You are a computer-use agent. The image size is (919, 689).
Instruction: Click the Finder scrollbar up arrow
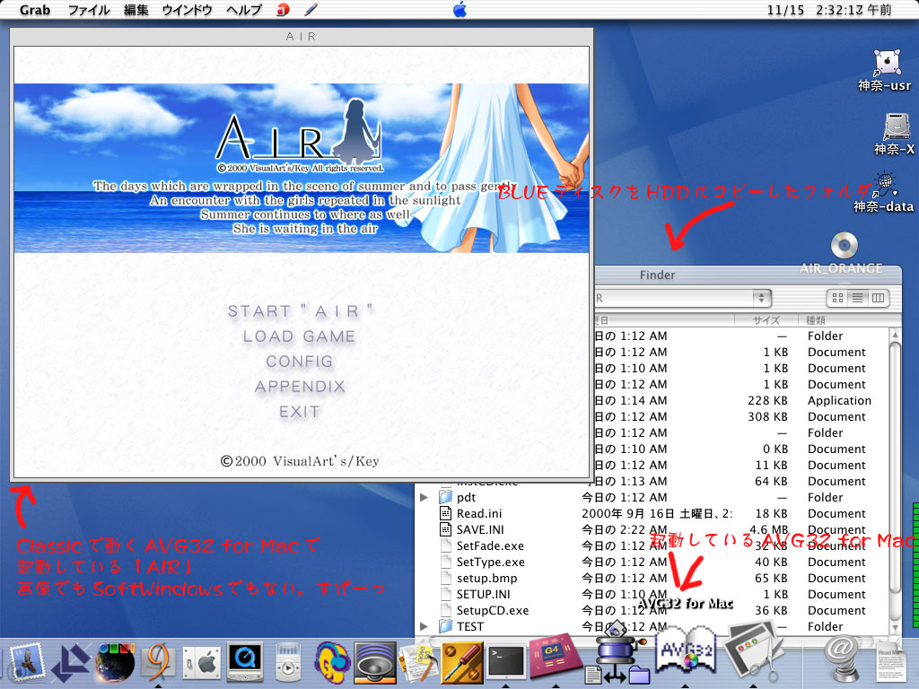pos(895,334)
